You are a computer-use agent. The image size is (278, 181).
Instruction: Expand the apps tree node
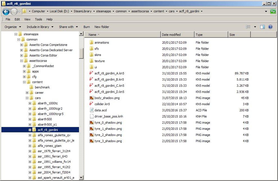pos(24,71)
